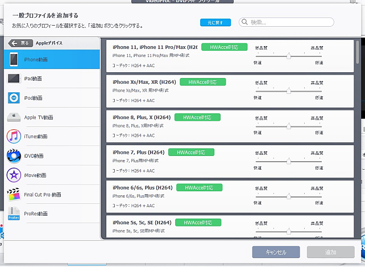Click the Final Cut Pro clapperboard icon
This screenshot has height=267, width=365.
tap(14, 194)
